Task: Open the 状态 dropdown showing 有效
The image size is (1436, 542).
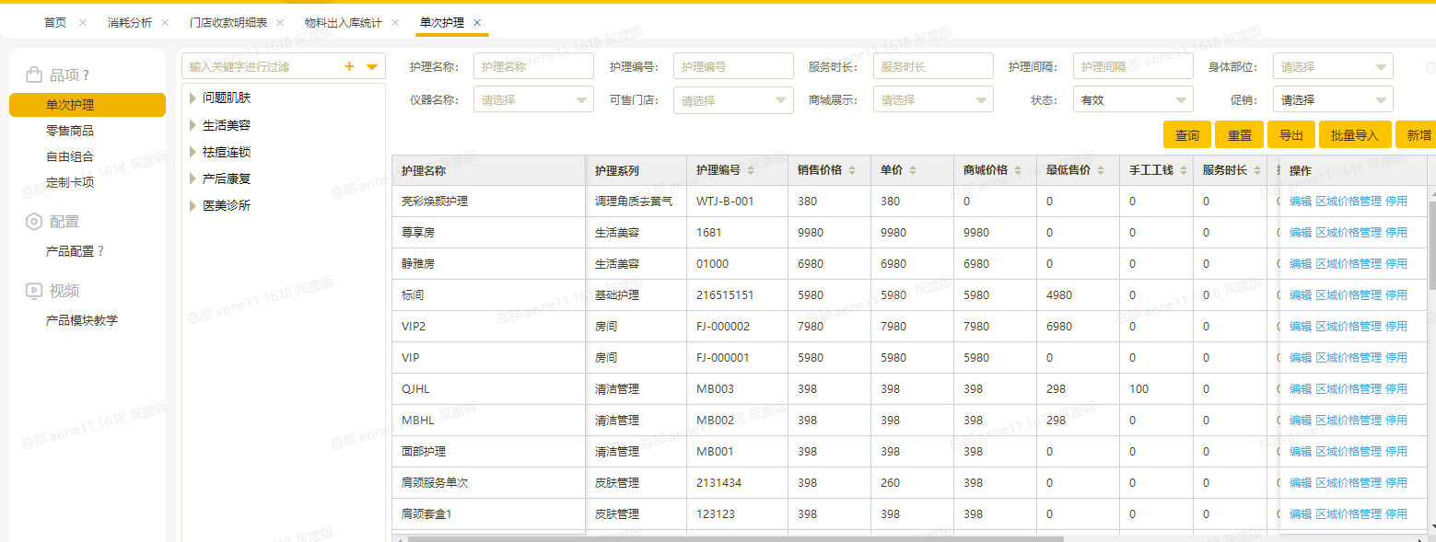Action: (x=1133, y=99)
